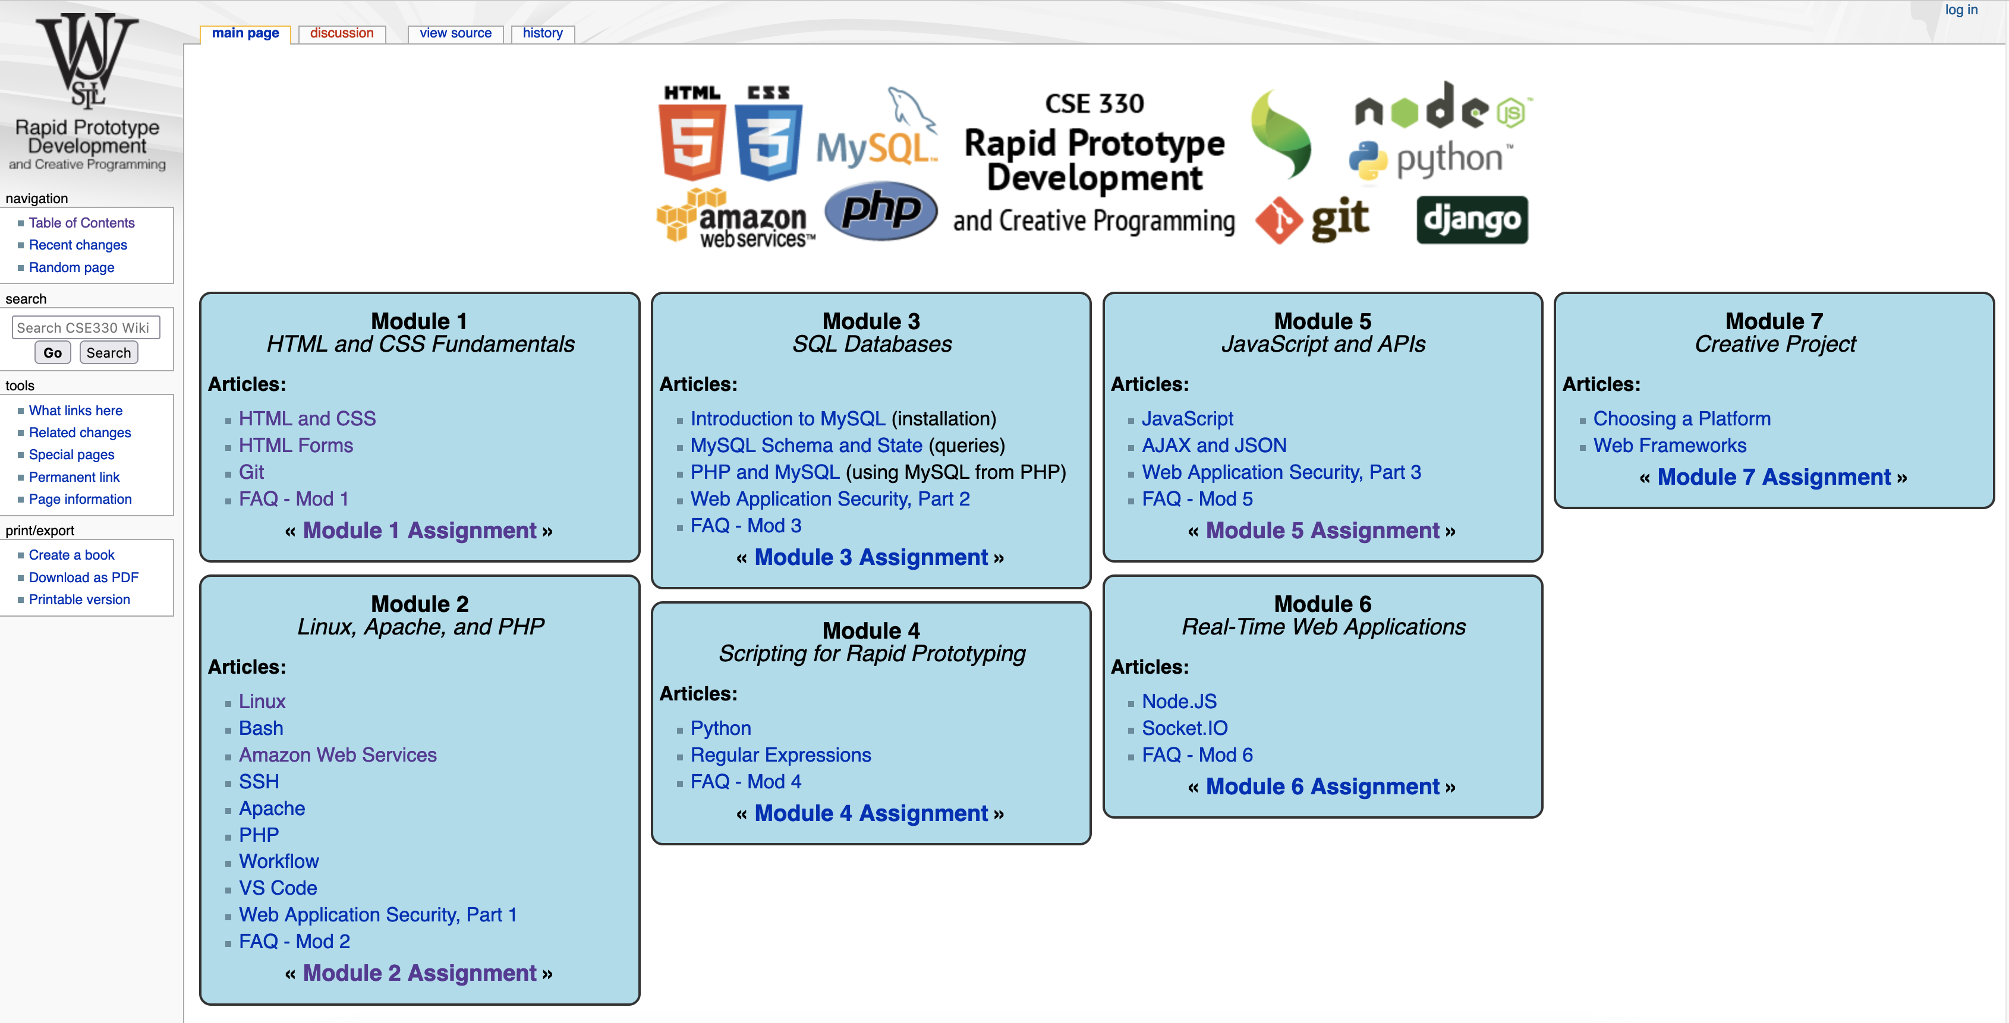The width and height of the screenshot is (2009, 1023).
Task: Open PHP and MySQL article
Action: tap(765, 472)
